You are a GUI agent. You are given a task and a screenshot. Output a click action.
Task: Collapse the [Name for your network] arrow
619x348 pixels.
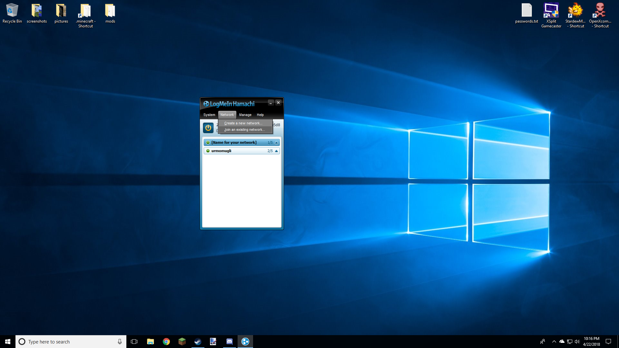276,142
